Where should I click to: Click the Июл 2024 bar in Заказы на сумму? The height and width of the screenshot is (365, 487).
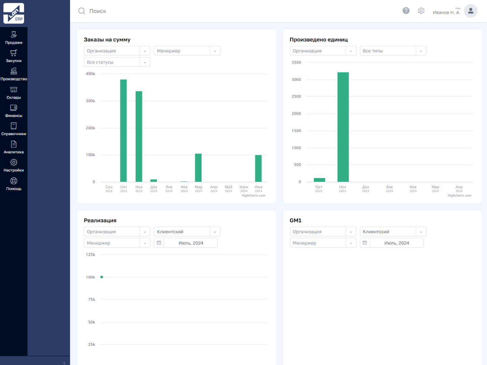(258, 169)
